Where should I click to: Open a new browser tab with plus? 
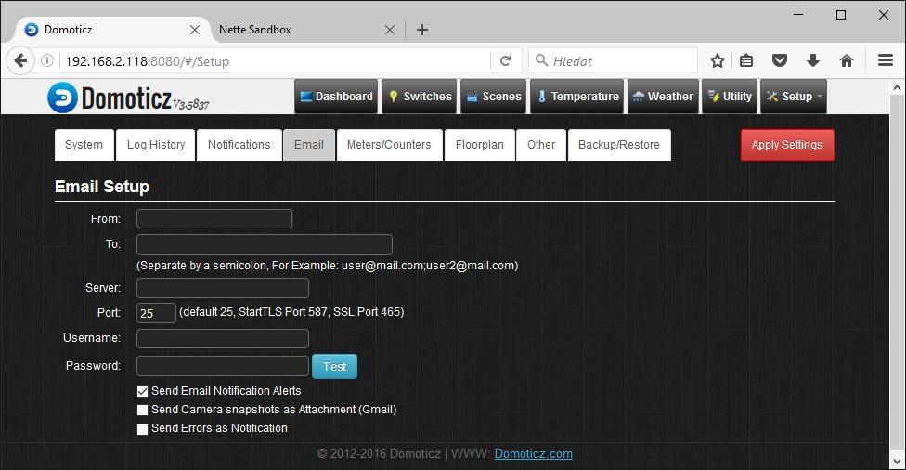[422, 30]
